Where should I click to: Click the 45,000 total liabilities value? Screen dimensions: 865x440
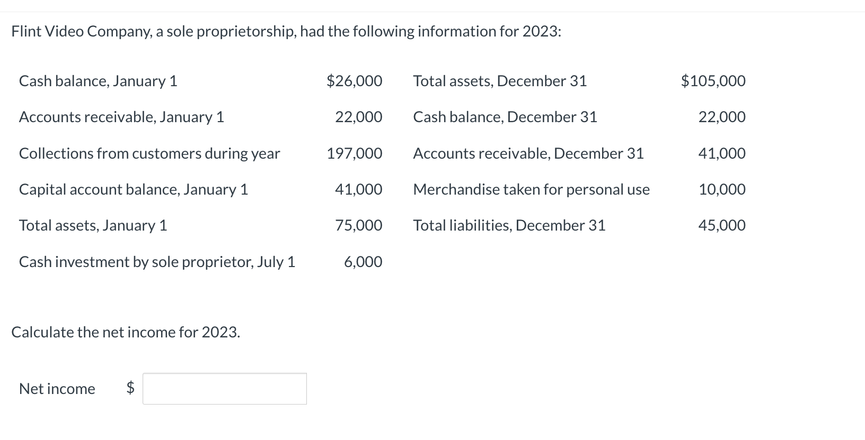coord(722,225)
